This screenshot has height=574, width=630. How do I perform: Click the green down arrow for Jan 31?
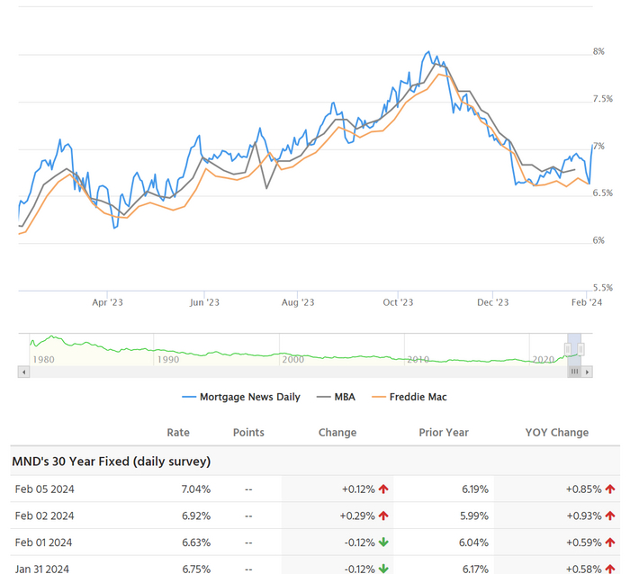click(383, 568)
